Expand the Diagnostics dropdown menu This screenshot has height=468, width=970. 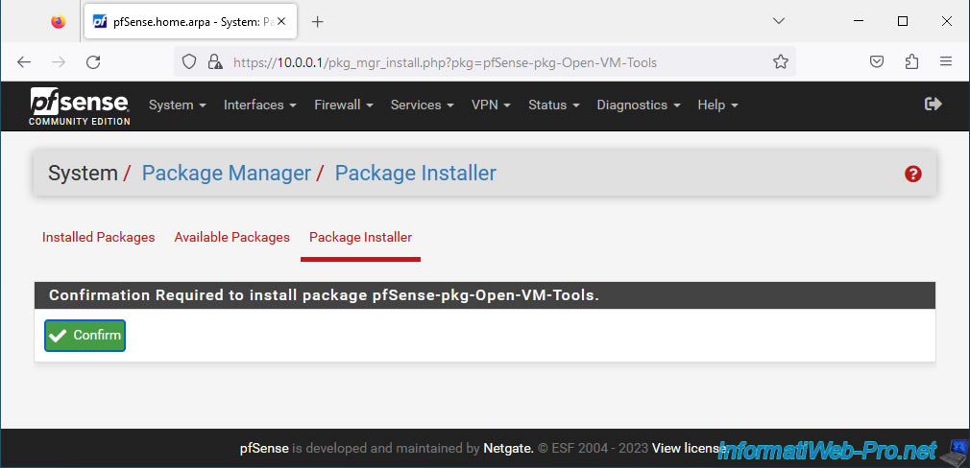click(639, 105)
